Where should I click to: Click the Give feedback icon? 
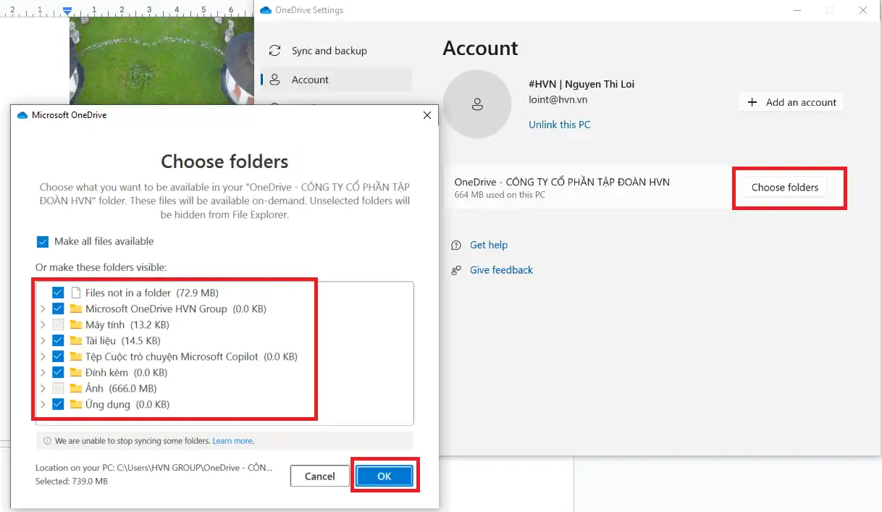tap(456, 270)
